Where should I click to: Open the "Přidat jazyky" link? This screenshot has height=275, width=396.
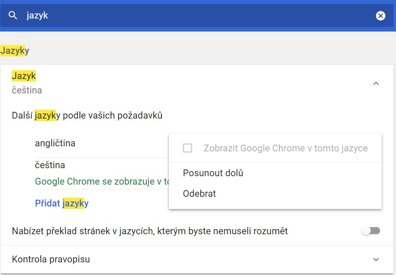point(62,204)
